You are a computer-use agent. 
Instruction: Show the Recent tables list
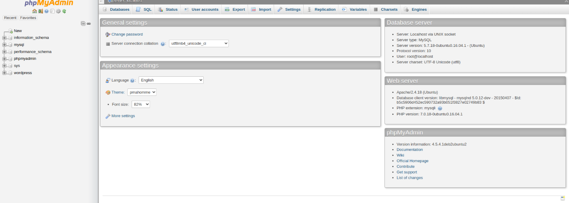click(x=10, y=18)
